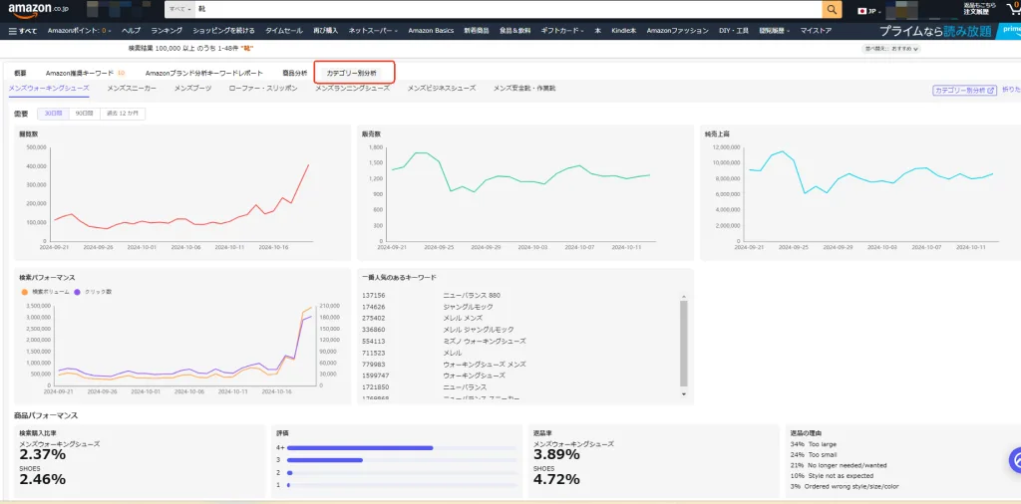Click in the search field containing 靴
The width and height of the screenshot is (1021, 504).
[x=508, y=10]
